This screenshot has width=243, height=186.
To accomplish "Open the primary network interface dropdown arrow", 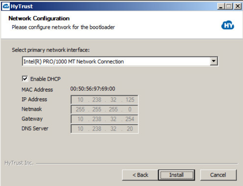I will point(214,61).
